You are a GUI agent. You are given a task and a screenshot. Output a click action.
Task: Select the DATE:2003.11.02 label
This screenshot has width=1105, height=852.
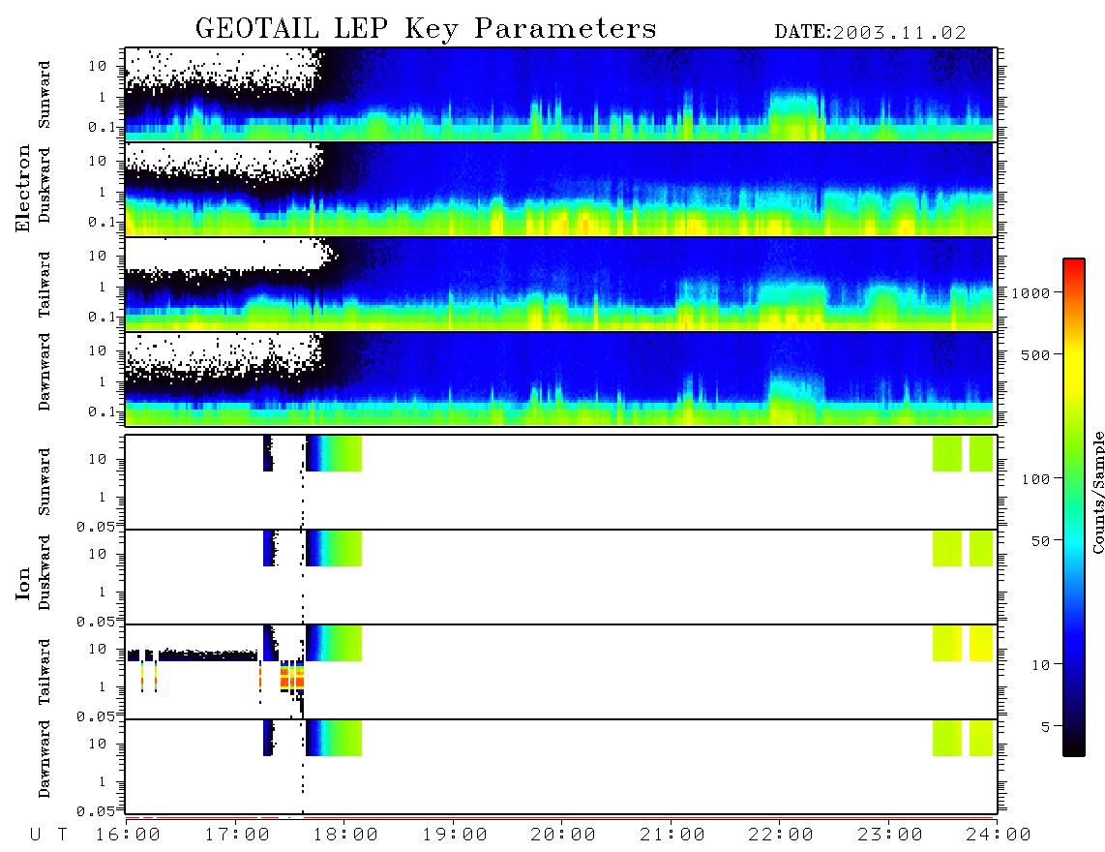[x=870, y=33]
